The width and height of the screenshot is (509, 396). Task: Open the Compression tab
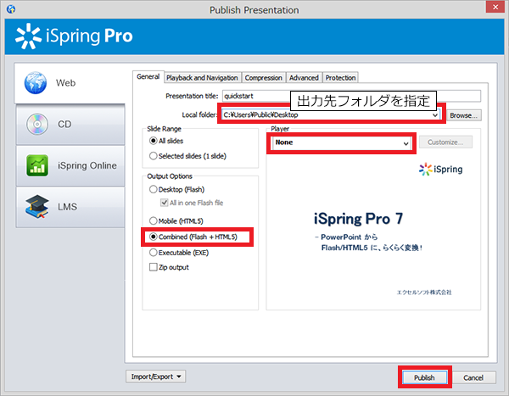click(x=263, y=78)
